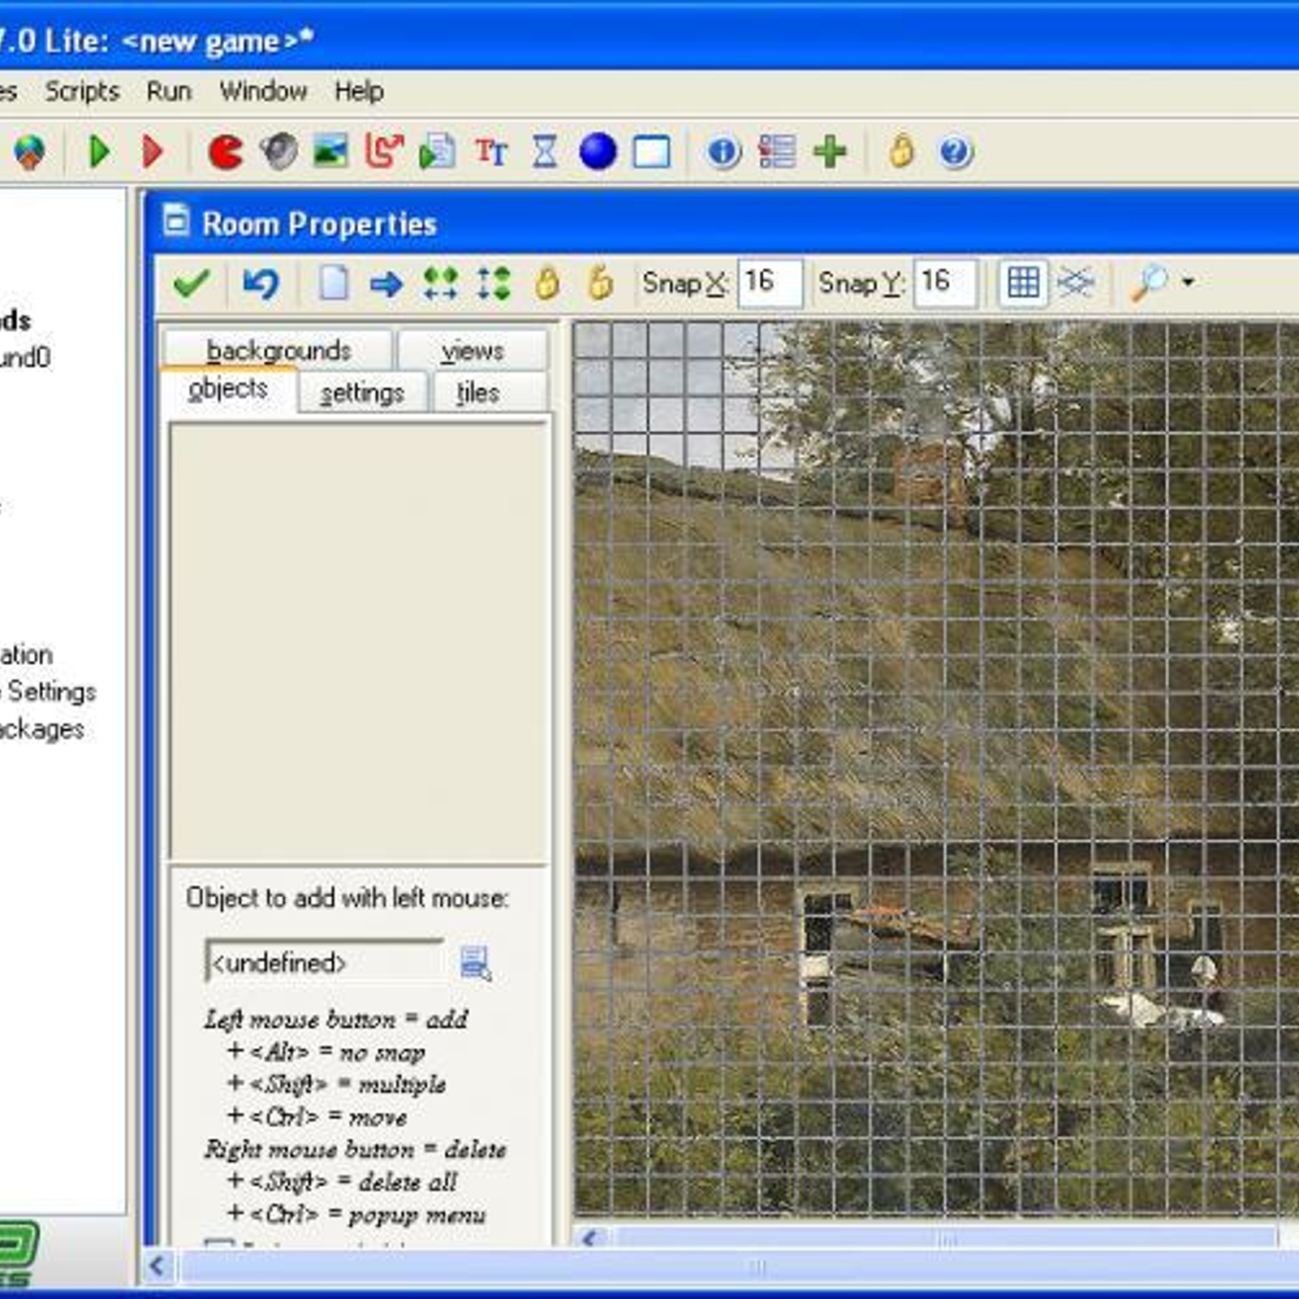Click the undefined object selection field
The image size is (1299, 1299).
(325, 962)
